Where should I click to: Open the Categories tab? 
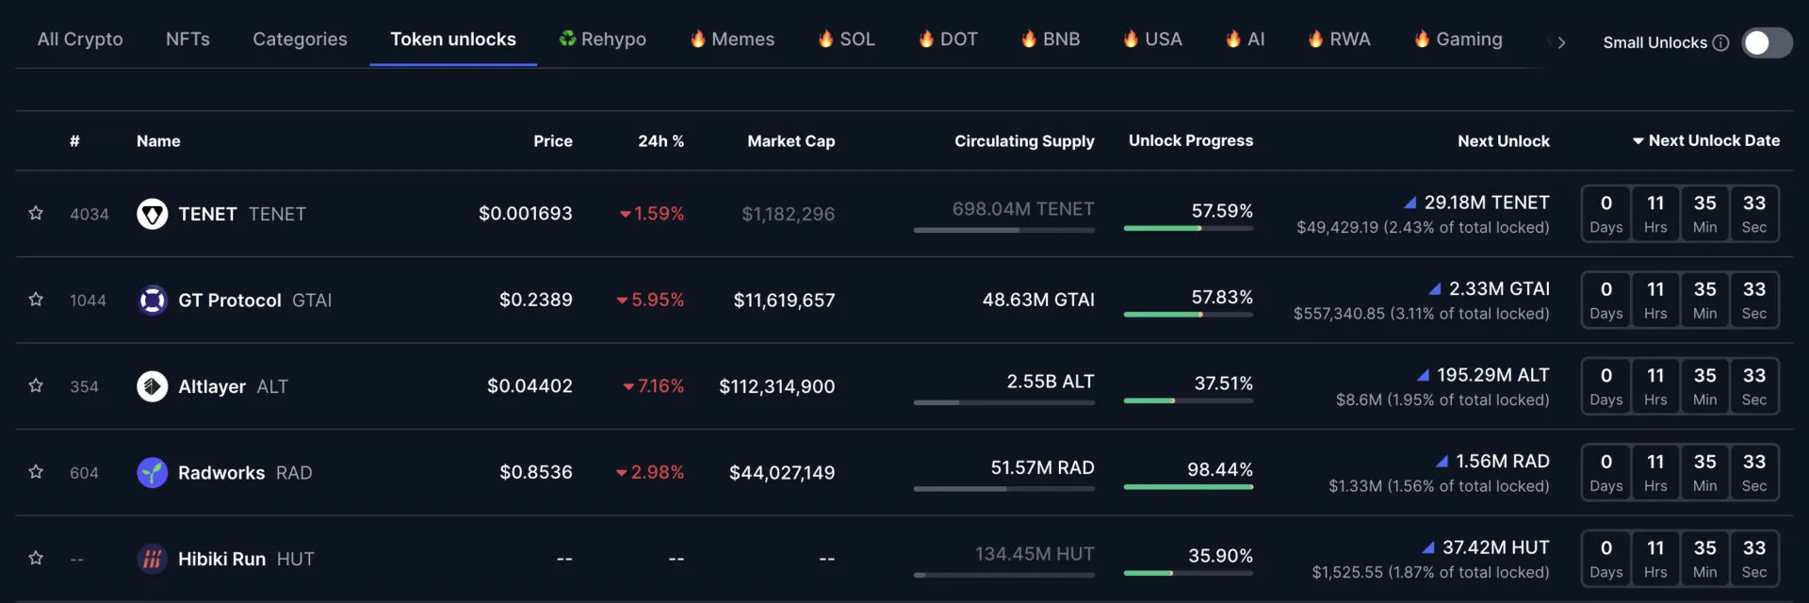point(300,40)
